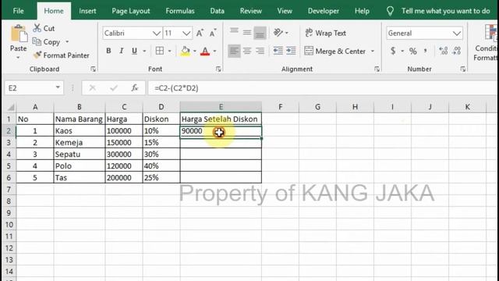Switch to the Review tab
Image resolution: width=499 pixels, height=281 pixels.
251,11
